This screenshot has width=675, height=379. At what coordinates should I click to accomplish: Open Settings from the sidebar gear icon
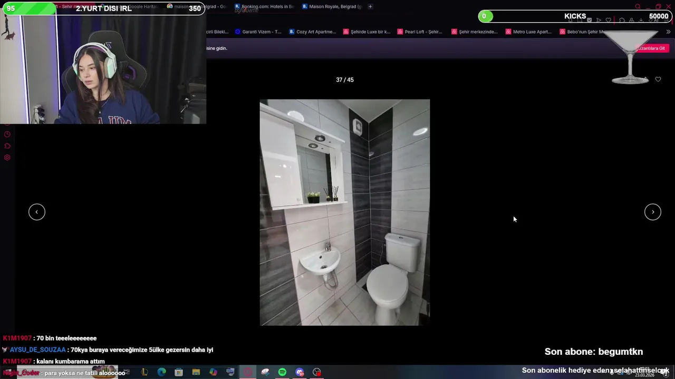7,157
